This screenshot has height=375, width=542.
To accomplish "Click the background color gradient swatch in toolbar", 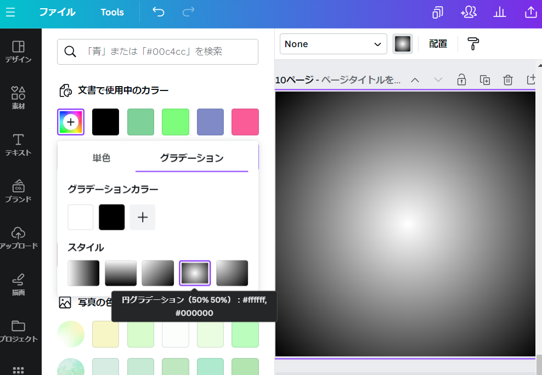I will click(402, 44).
